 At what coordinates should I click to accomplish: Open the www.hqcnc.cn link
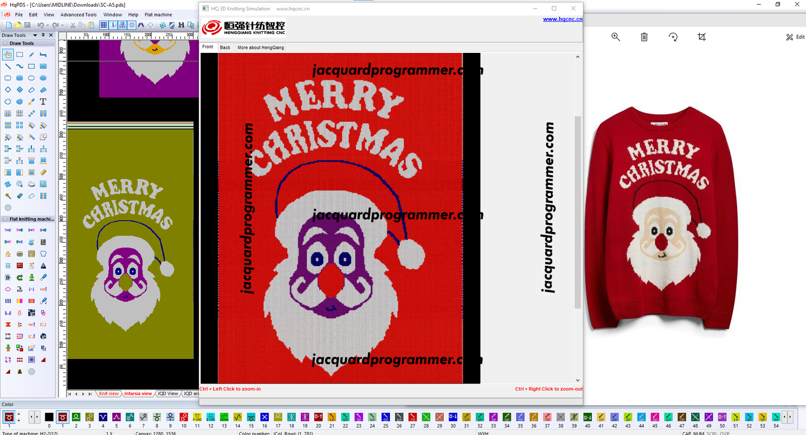[x=562, y=19]
